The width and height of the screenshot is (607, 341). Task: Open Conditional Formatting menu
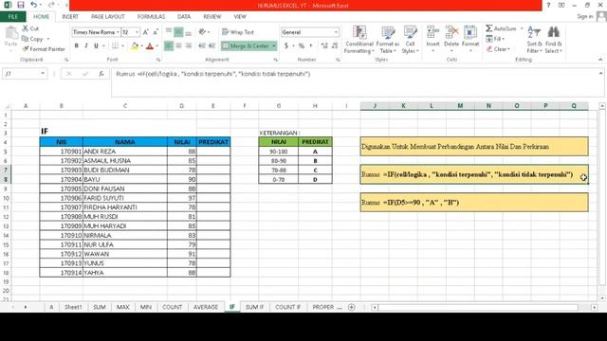[x=359, y=40]
